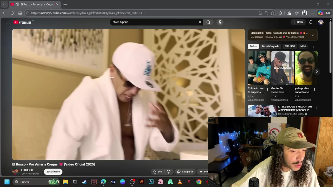Image resolution: width=333 pixels, height=187 pixels.
Task: Click the EL RUSSO channel avatar
Action: coord(16,171)
